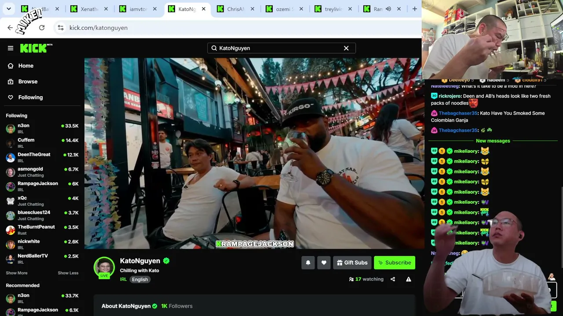Open asmongold channel in sidebar
563x316 pixels.
click(42, 172)
